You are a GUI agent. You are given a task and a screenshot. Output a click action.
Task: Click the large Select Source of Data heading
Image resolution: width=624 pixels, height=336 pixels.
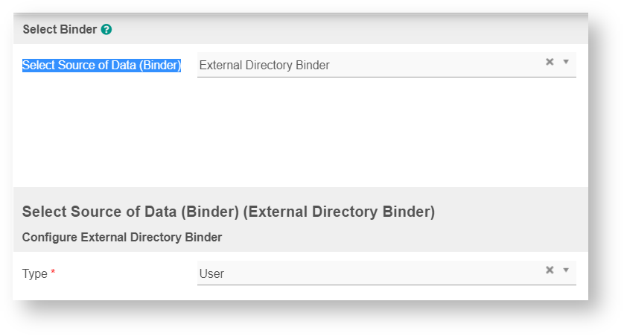coord(131,212)
